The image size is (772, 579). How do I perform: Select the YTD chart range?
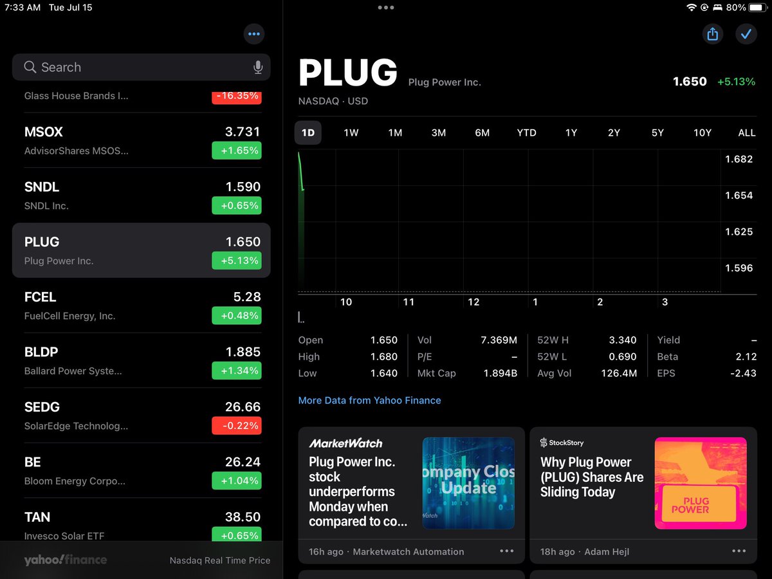[x=526, y=133]
